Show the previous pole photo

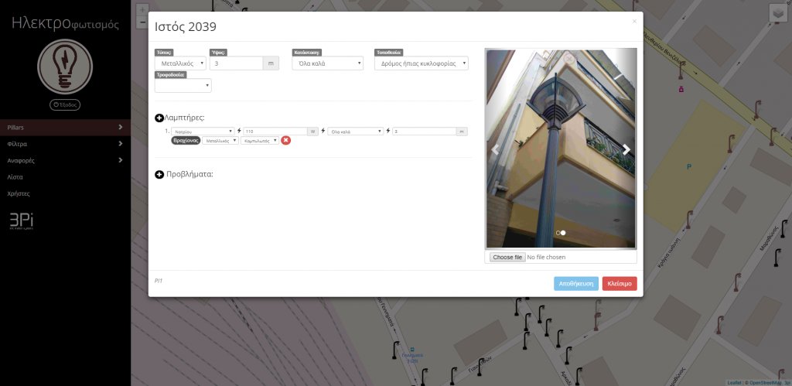point(496,149)
